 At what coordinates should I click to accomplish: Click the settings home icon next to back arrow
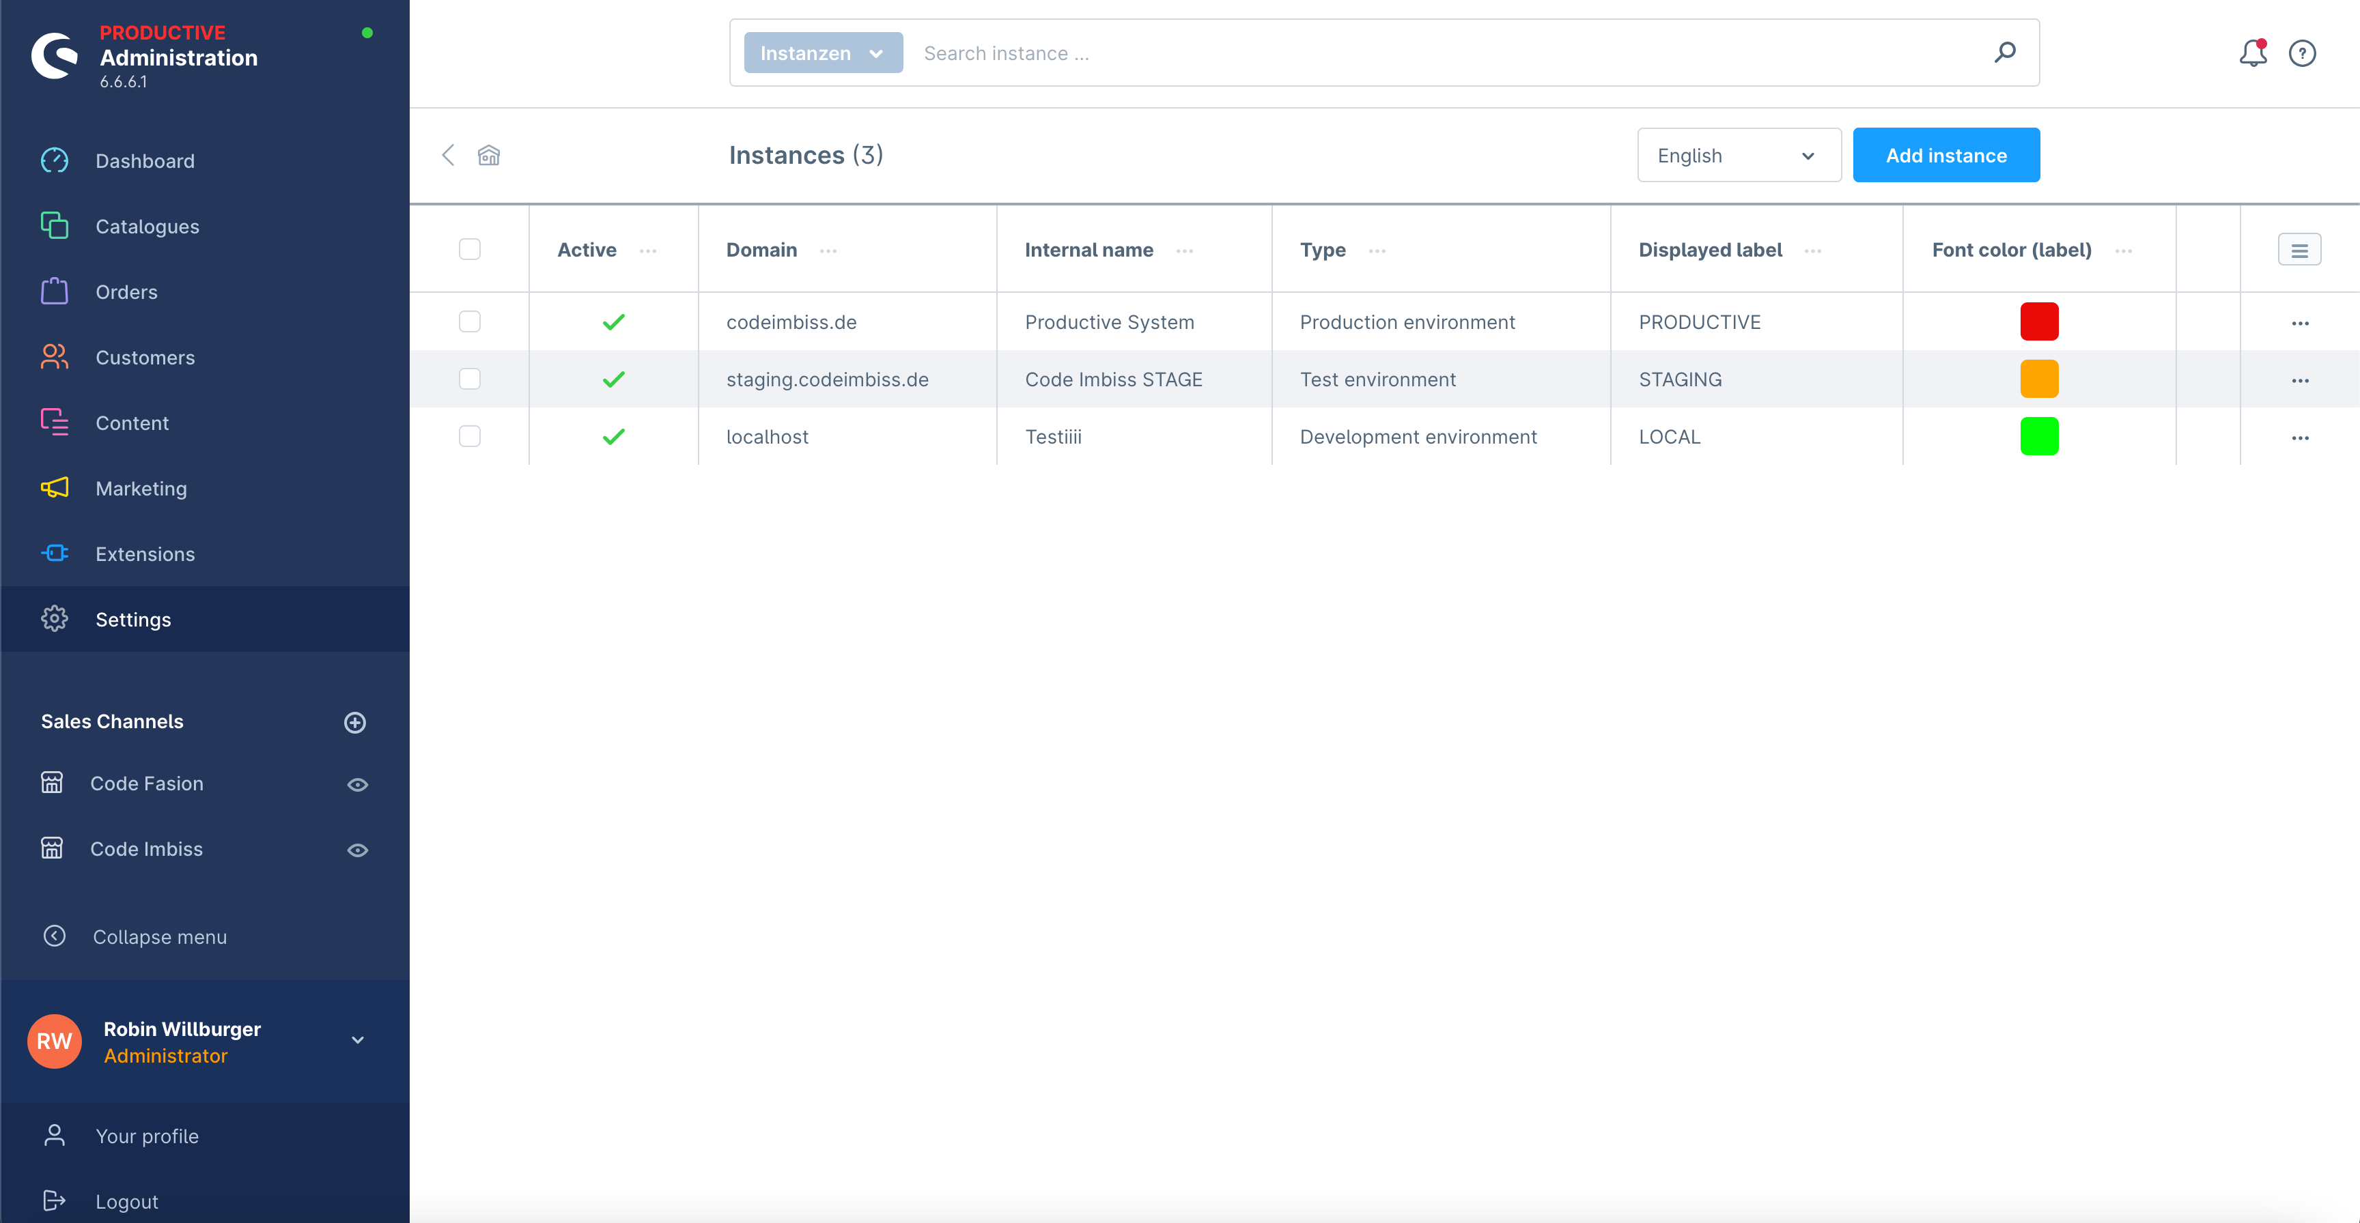[489, 155]
